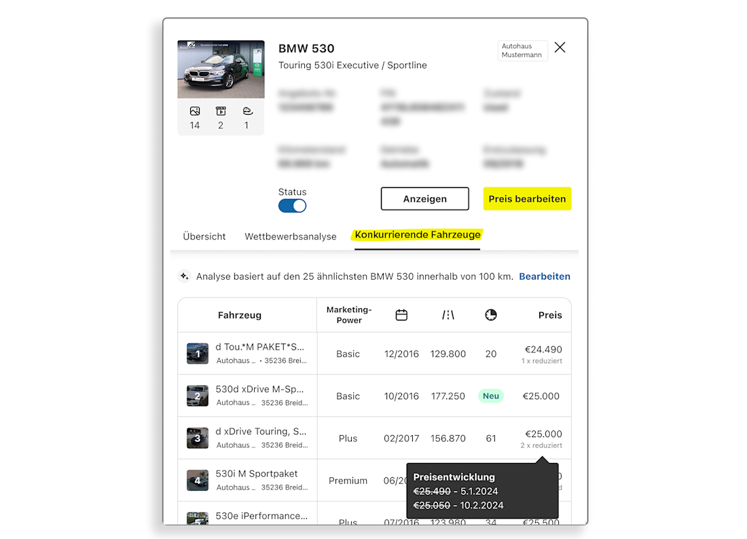The image size is (747, 539).
Task: Select vehicle 'd Tou.*M PAKET*S...'
Action: (259, 347)
